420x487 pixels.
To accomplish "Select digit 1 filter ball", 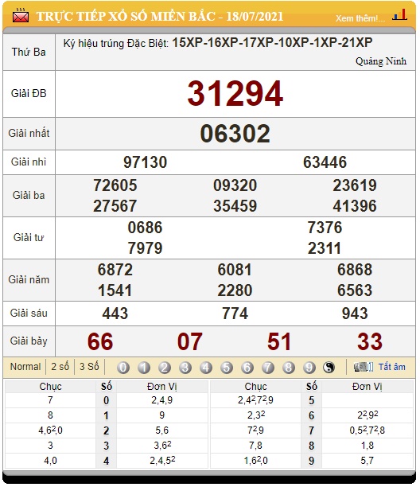I will pyautogui.click(x=144, y=368).
